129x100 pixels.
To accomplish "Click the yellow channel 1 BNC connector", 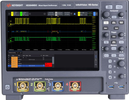I will 23,86.
